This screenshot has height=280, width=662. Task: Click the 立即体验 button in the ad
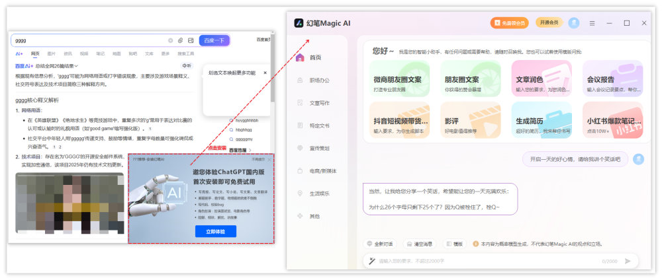coord(215,231)
